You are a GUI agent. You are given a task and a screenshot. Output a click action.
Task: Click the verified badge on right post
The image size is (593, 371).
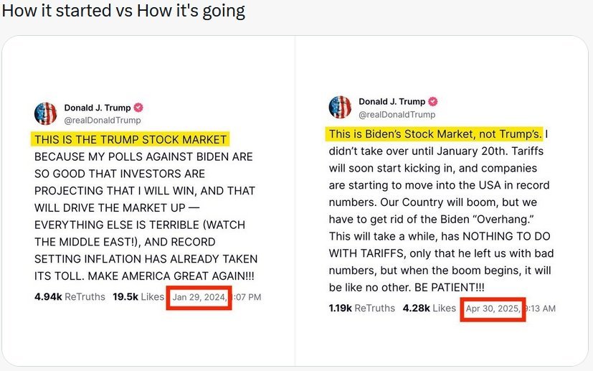(x=433, y=101)
